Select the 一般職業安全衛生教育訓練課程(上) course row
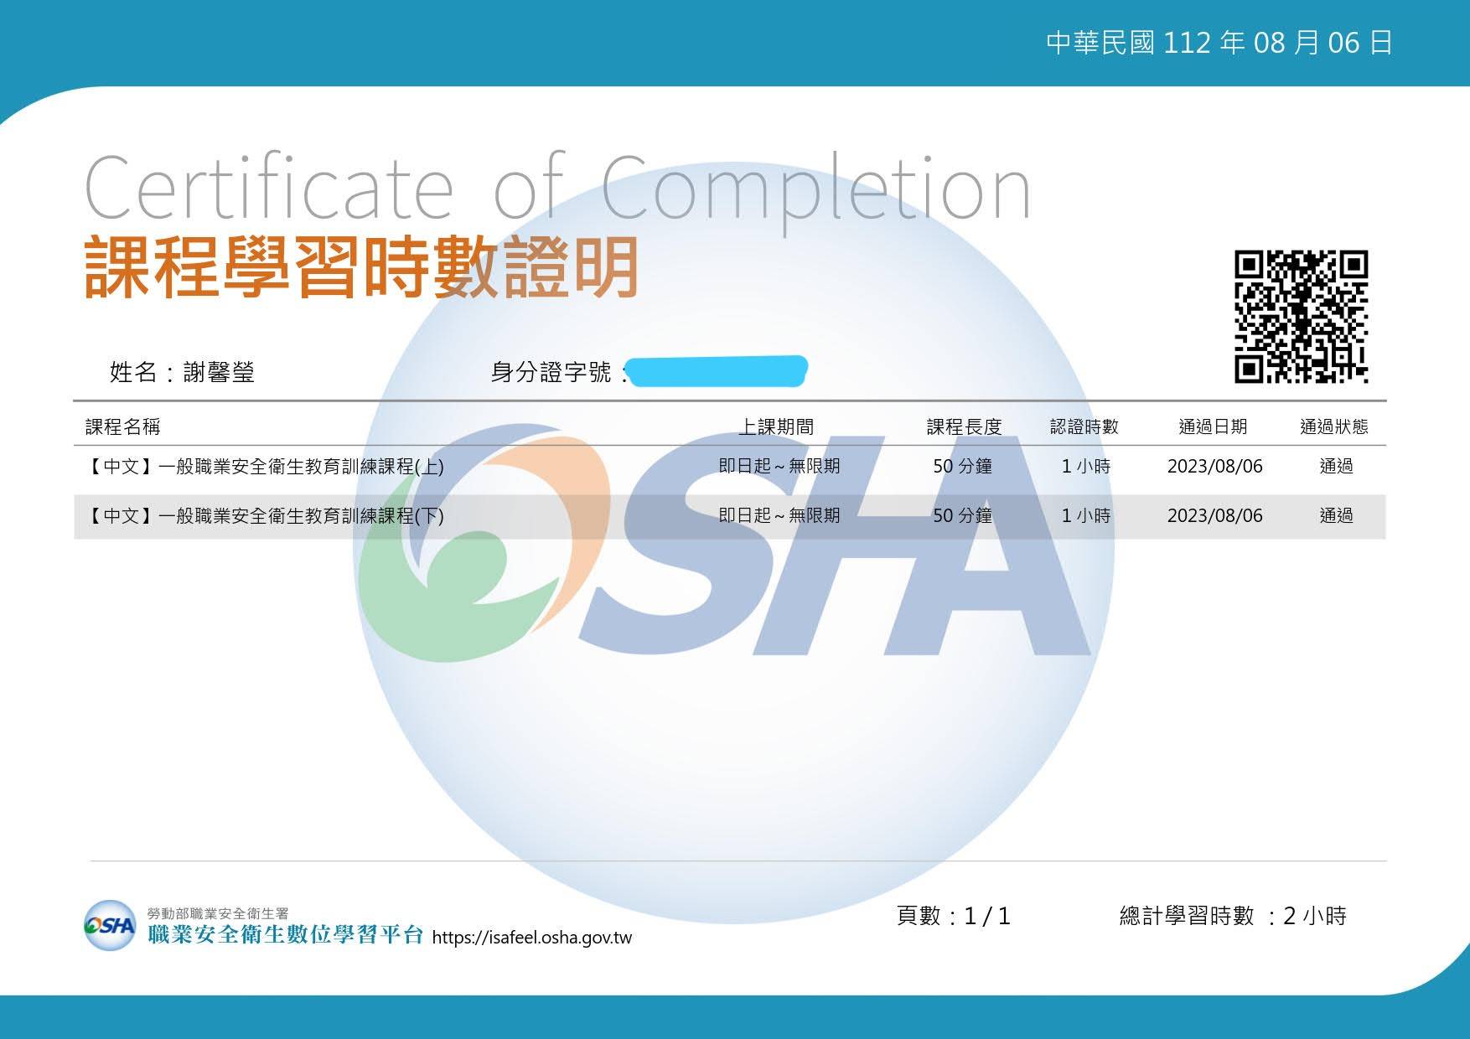 (265, 467)
